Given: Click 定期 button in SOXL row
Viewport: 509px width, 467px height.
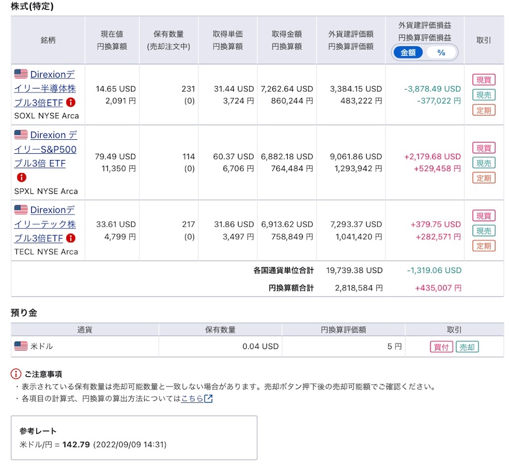Looking at the screenshot, I should (484, 110).
